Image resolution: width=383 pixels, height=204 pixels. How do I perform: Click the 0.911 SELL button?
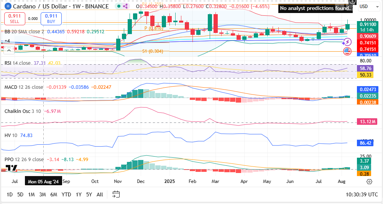[15, 19]
